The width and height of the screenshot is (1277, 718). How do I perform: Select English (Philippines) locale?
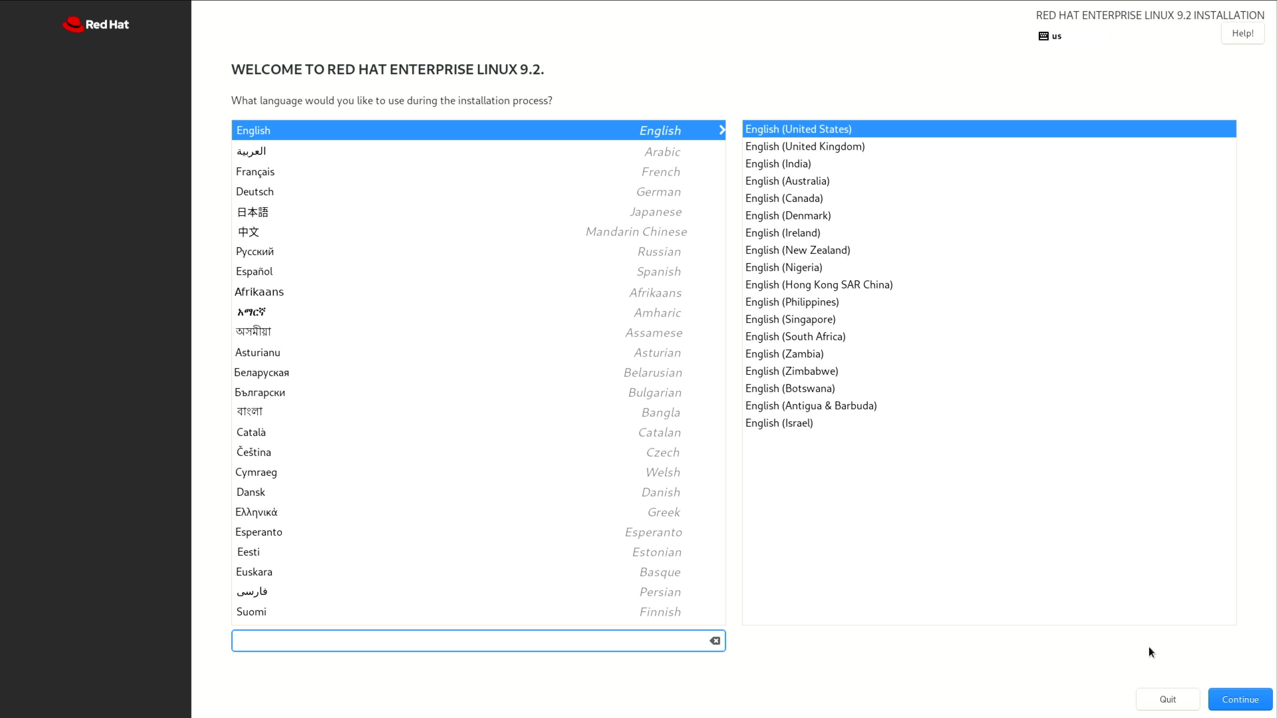[x=989, y=302]
